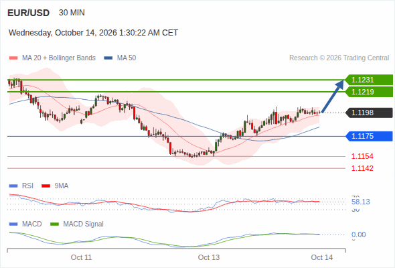Click the EUR/USD pair title
Screen dimensions: 395x268
pyautogui.click(x=29, y=13)
